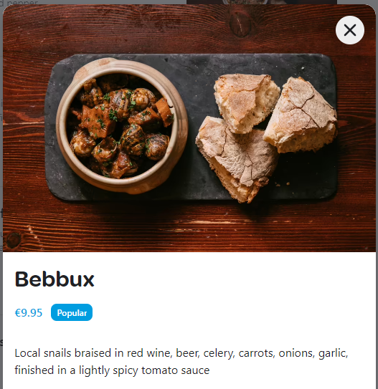Click the wood knot at photo's top
The width and height of the screenshot is (378, 389).
tap(240, 23)
